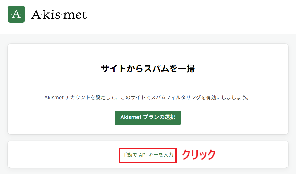296x174 pixels.
Task: Click the text "API" in the manual key link
Action: click(143, 155)
